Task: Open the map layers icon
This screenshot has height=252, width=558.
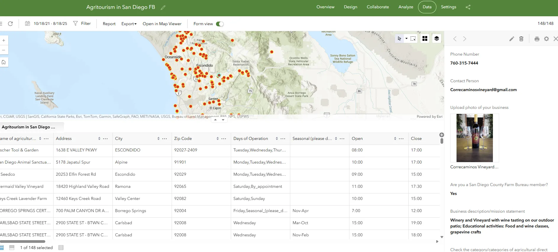Action: [x=437, y=39]
